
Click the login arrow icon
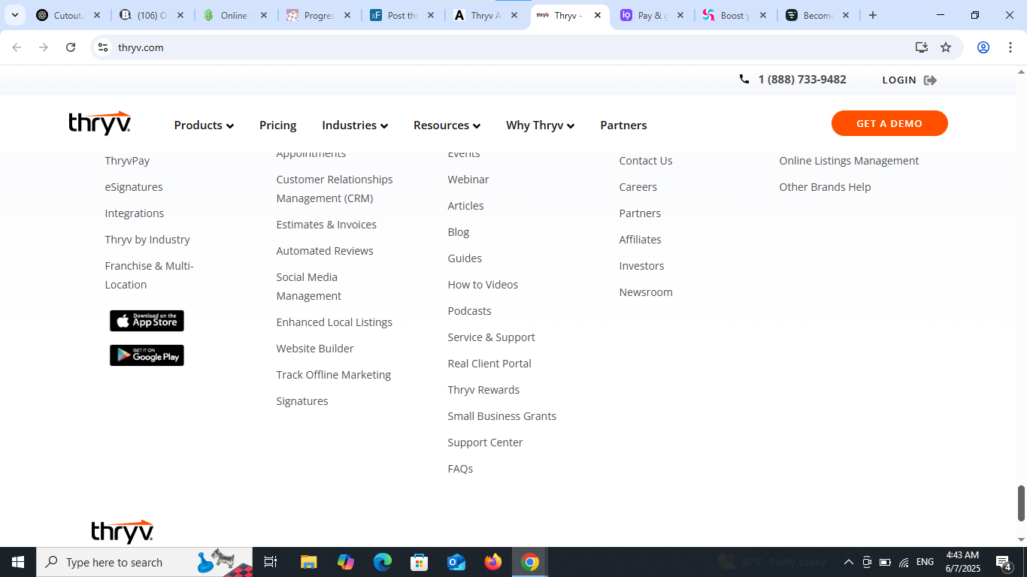[x=930, y=80]
